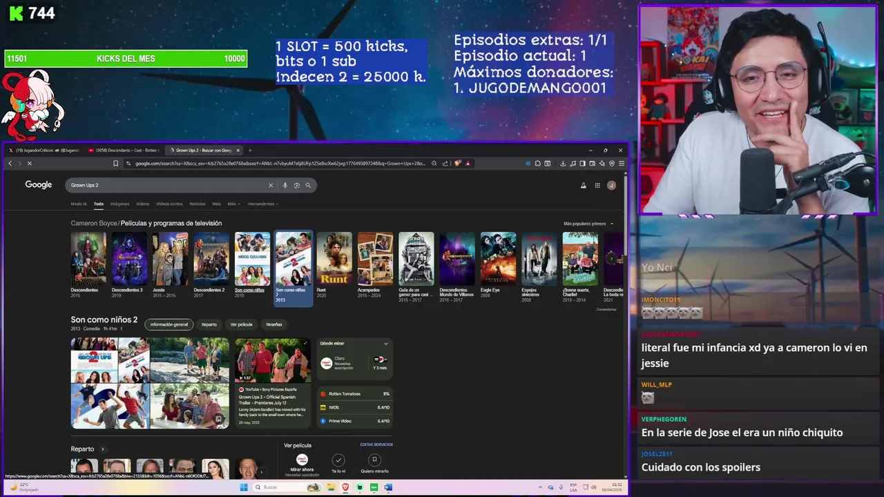Select the Noticias search filter
The height and width of the screenshot is (497, 884).
[198, 204]
